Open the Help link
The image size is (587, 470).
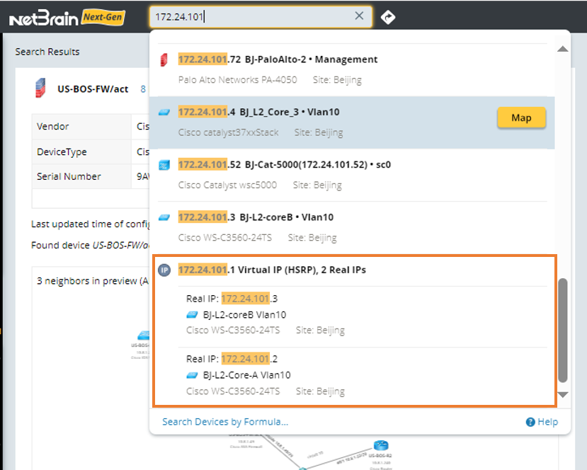[542, 422]
